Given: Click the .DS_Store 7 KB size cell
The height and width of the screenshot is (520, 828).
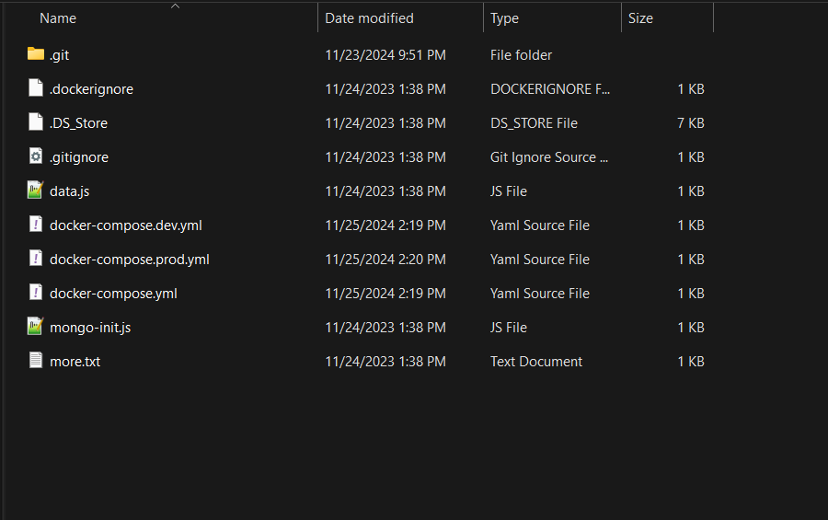Looking at the screenshot, I should [x=689, y=123].
